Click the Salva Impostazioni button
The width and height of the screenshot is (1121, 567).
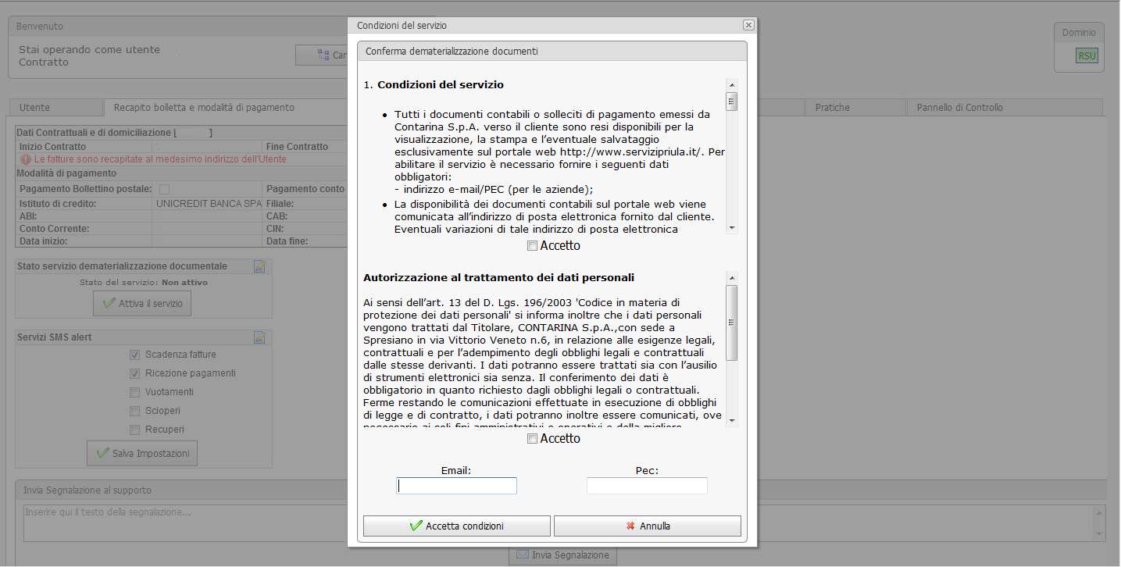click(142, 454)
